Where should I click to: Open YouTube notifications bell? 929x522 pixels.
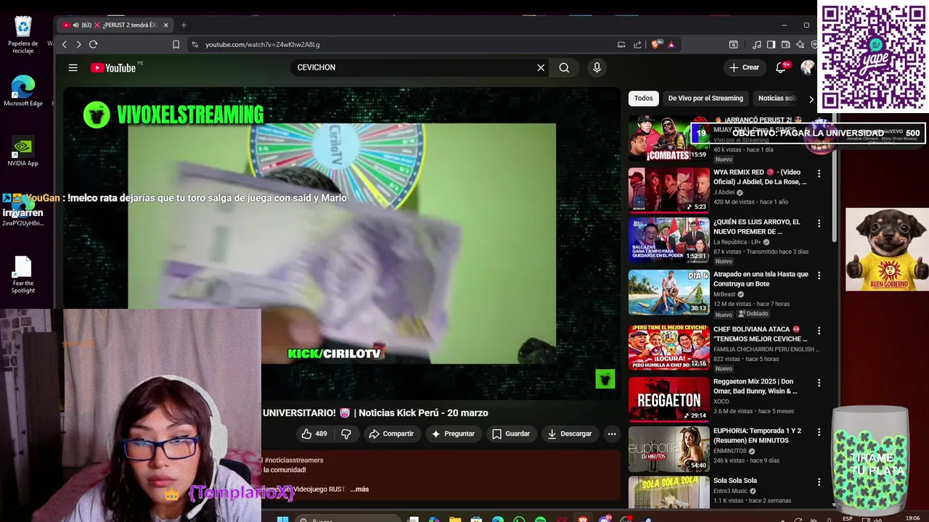781,67
